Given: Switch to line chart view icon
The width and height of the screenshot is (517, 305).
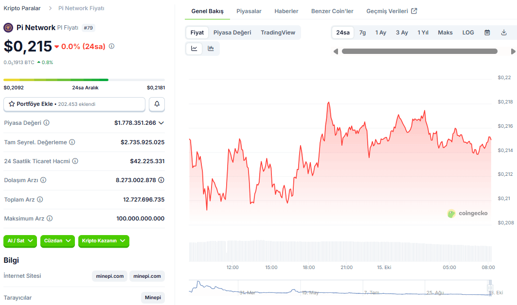Looking at the screenshot, I should tap(194, 49).
